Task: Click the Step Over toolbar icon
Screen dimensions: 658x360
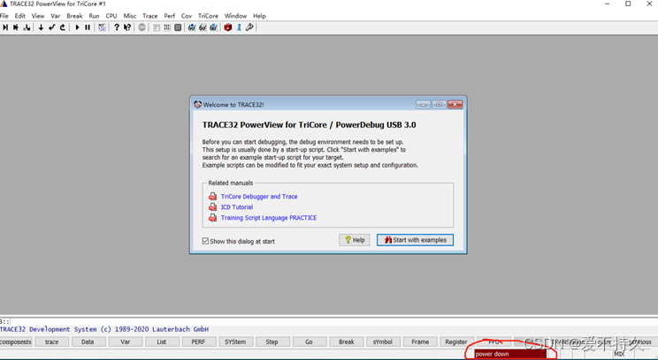Action: [16, 27]
